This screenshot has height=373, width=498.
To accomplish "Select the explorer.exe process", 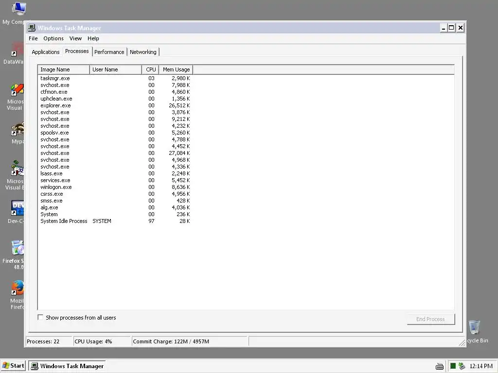I will [x=115, y=105].
